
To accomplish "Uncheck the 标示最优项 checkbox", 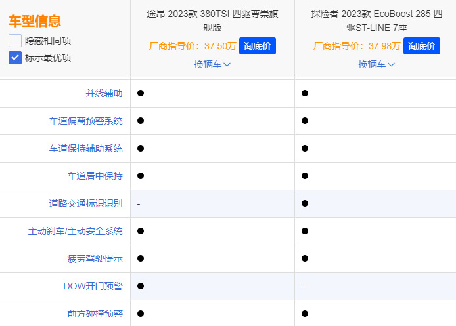I will pos(15,58).
